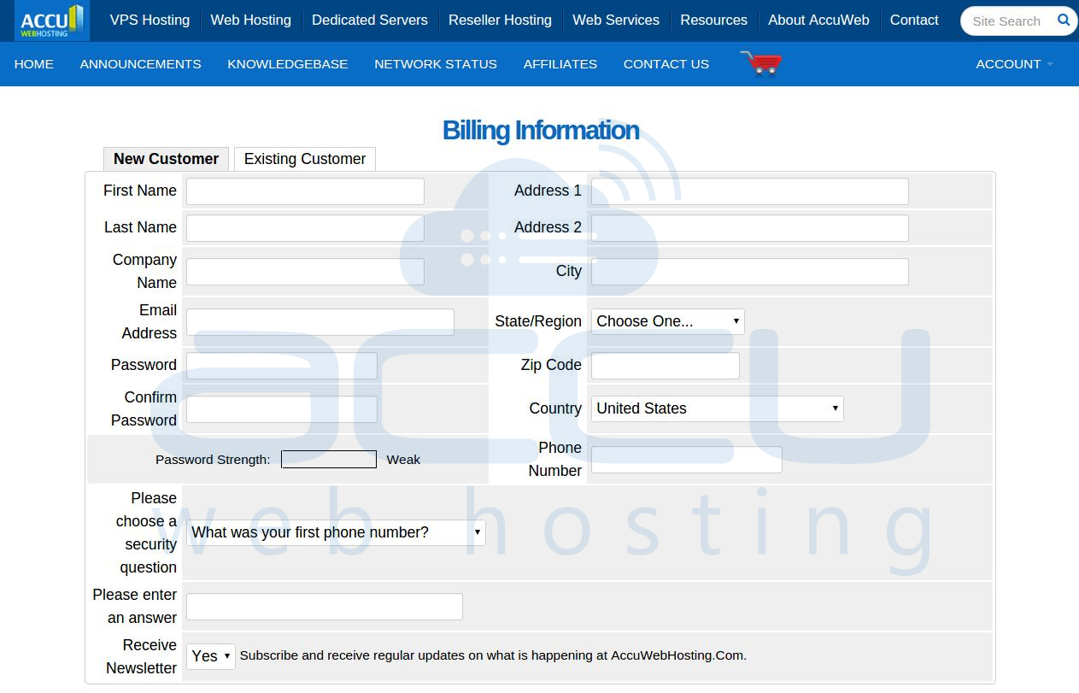Open Contact menu in top bar

(914, 20)
